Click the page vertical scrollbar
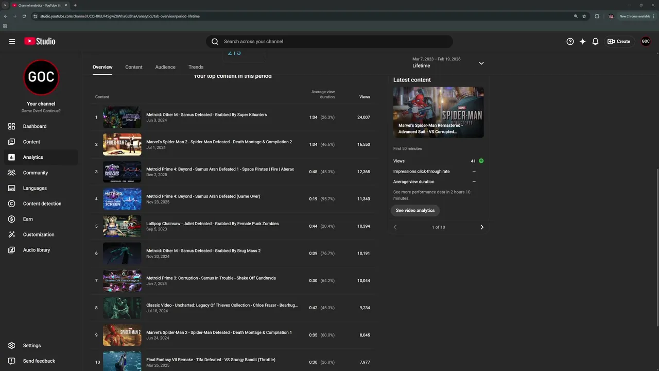This screenshot has height=371, width=659. tap(657, 247)
